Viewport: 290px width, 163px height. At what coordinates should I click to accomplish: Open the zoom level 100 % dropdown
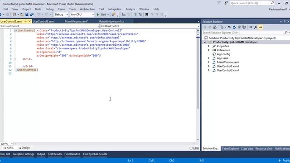[x=12, y=144]
